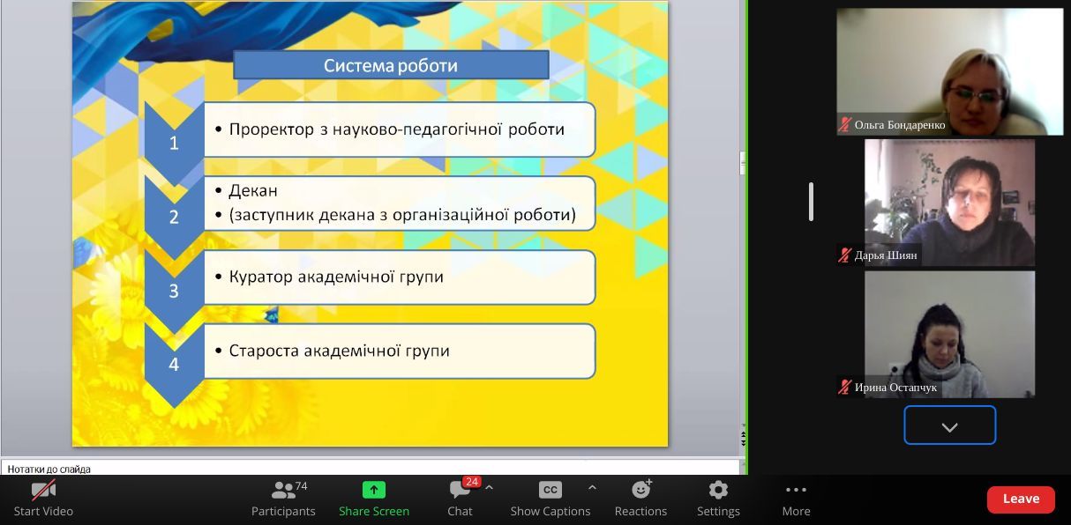The image size is (1071, 525).
Task: Click the divider handle beside the video panel
Action: coord(811,202)
